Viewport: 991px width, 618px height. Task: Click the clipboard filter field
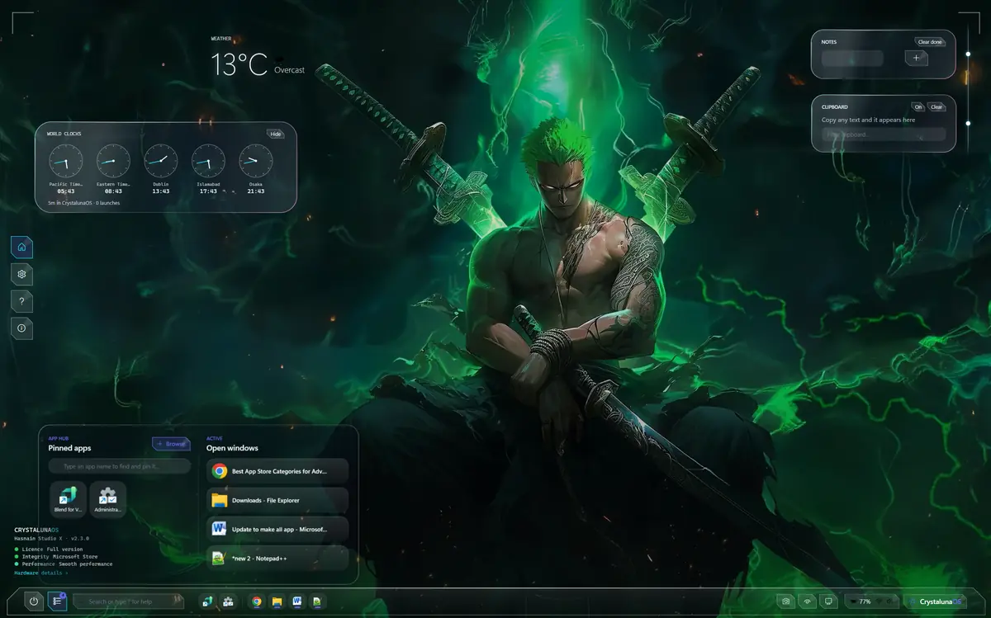pyautogui.click(x=884, y=134)
